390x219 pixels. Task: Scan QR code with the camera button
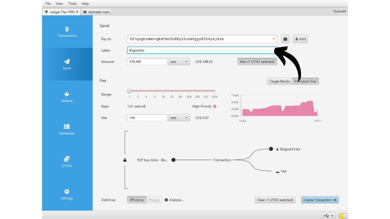coord(285,39)
